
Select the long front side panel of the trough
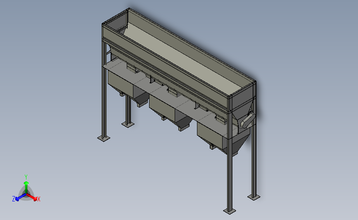165,69
